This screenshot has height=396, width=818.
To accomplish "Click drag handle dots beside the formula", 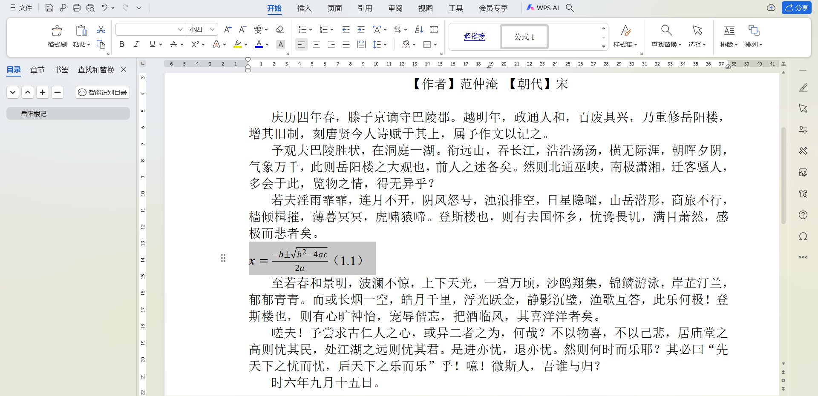I will 223,258.
